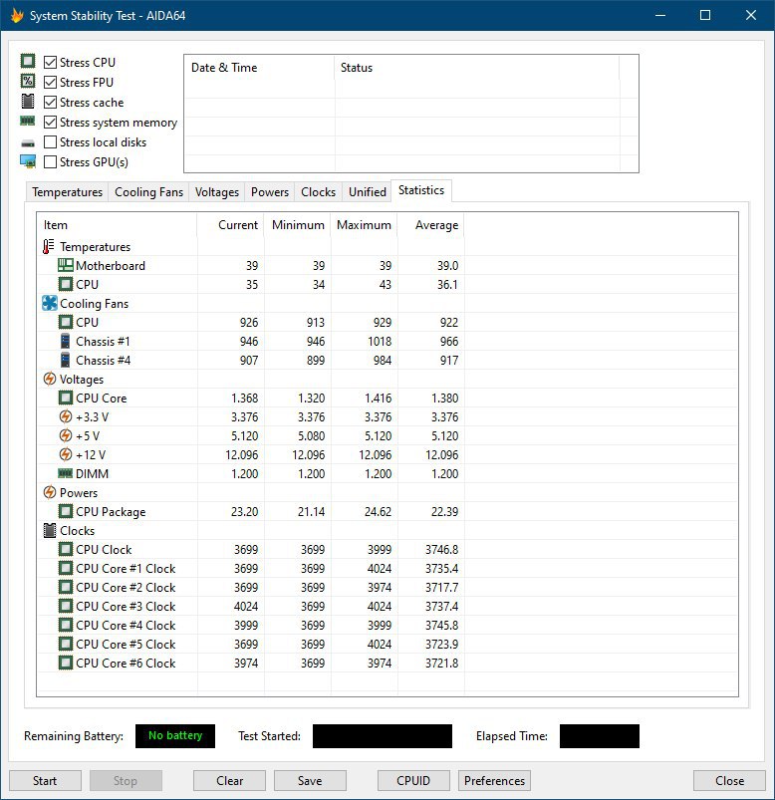Screen dimensions: 775x800
Task: Click the lightning icon of Powers group
Action: click(50, 492)
